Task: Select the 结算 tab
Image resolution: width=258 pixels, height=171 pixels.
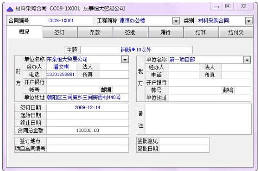Action: tap(201, 32)
